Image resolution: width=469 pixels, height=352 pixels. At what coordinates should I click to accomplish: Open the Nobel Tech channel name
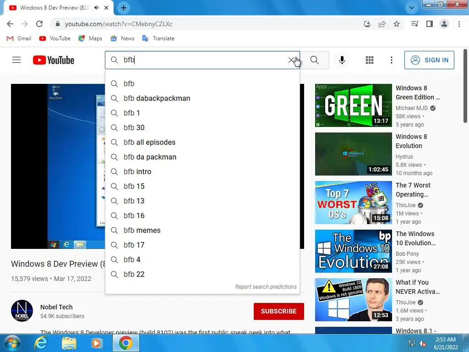click(56, 307)
